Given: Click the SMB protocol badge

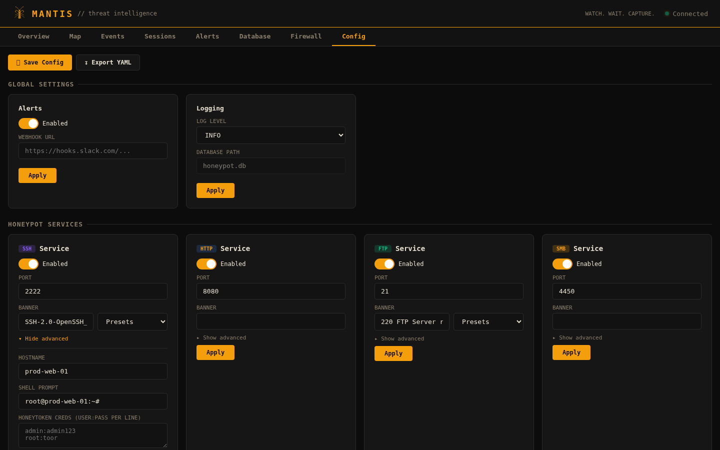Looking at the screenshot, I should coord(561,249).
